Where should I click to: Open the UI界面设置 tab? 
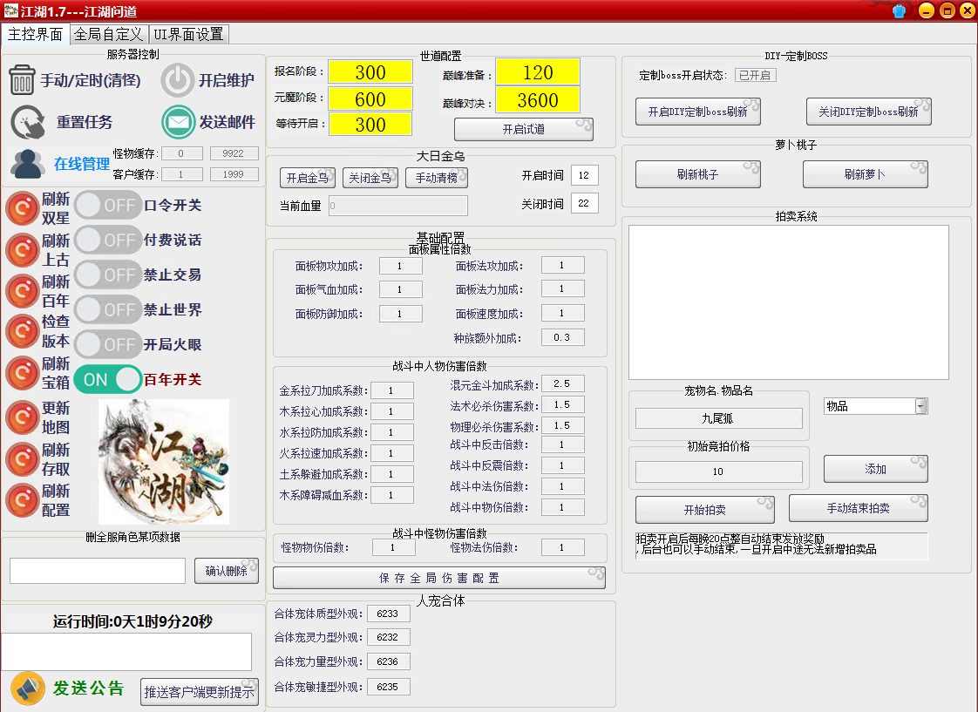(188, 35)
